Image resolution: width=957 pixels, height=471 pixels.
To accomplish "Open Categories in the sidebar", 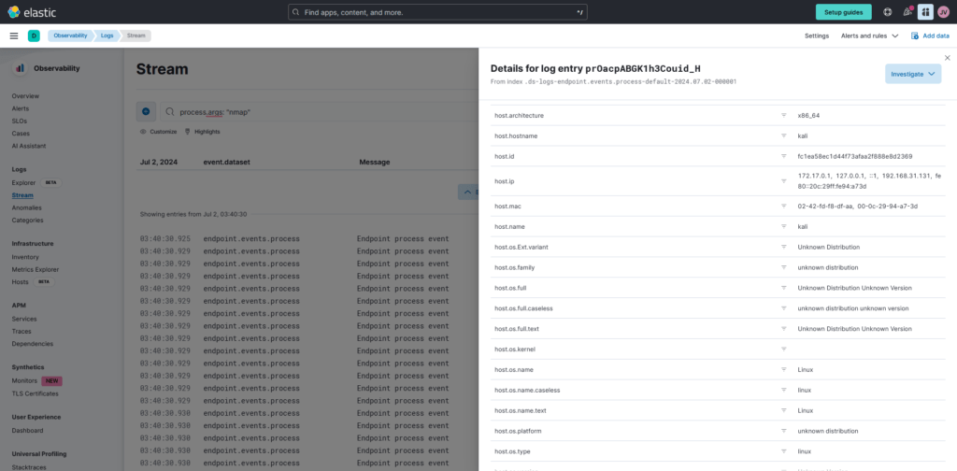I will 27,221.
